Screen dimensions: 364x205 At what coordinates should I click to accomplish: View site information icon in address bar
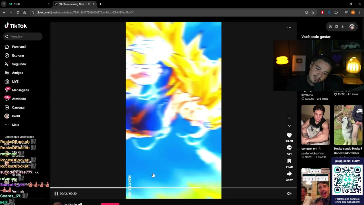point(33,13)
